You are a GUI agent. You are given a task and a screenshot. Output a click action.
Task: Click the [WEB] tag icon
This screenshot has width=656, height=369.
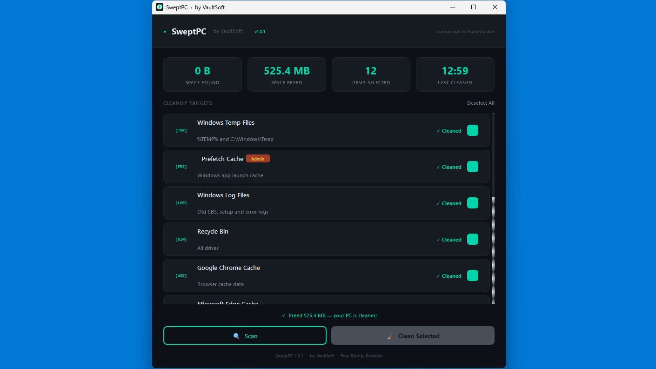point(181,275)
